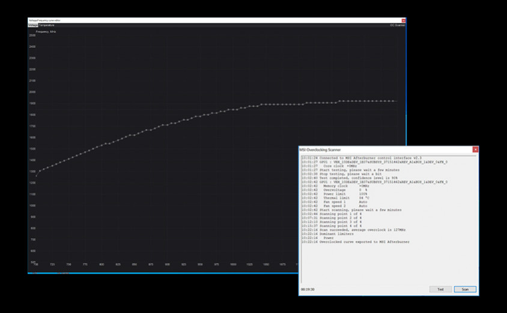Open OC Scanner from the curve editor
The height and width of the screenshot is (313, 507).
click(397, 25)
